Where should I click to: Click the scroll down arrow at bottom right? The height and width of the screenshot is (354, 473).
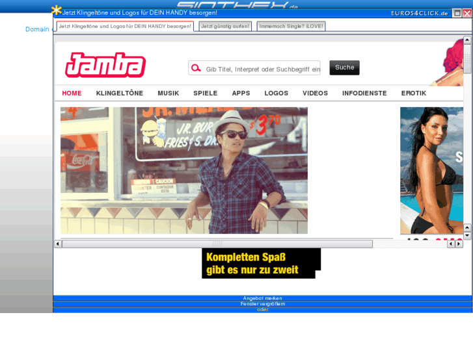(x=467, y=235)
